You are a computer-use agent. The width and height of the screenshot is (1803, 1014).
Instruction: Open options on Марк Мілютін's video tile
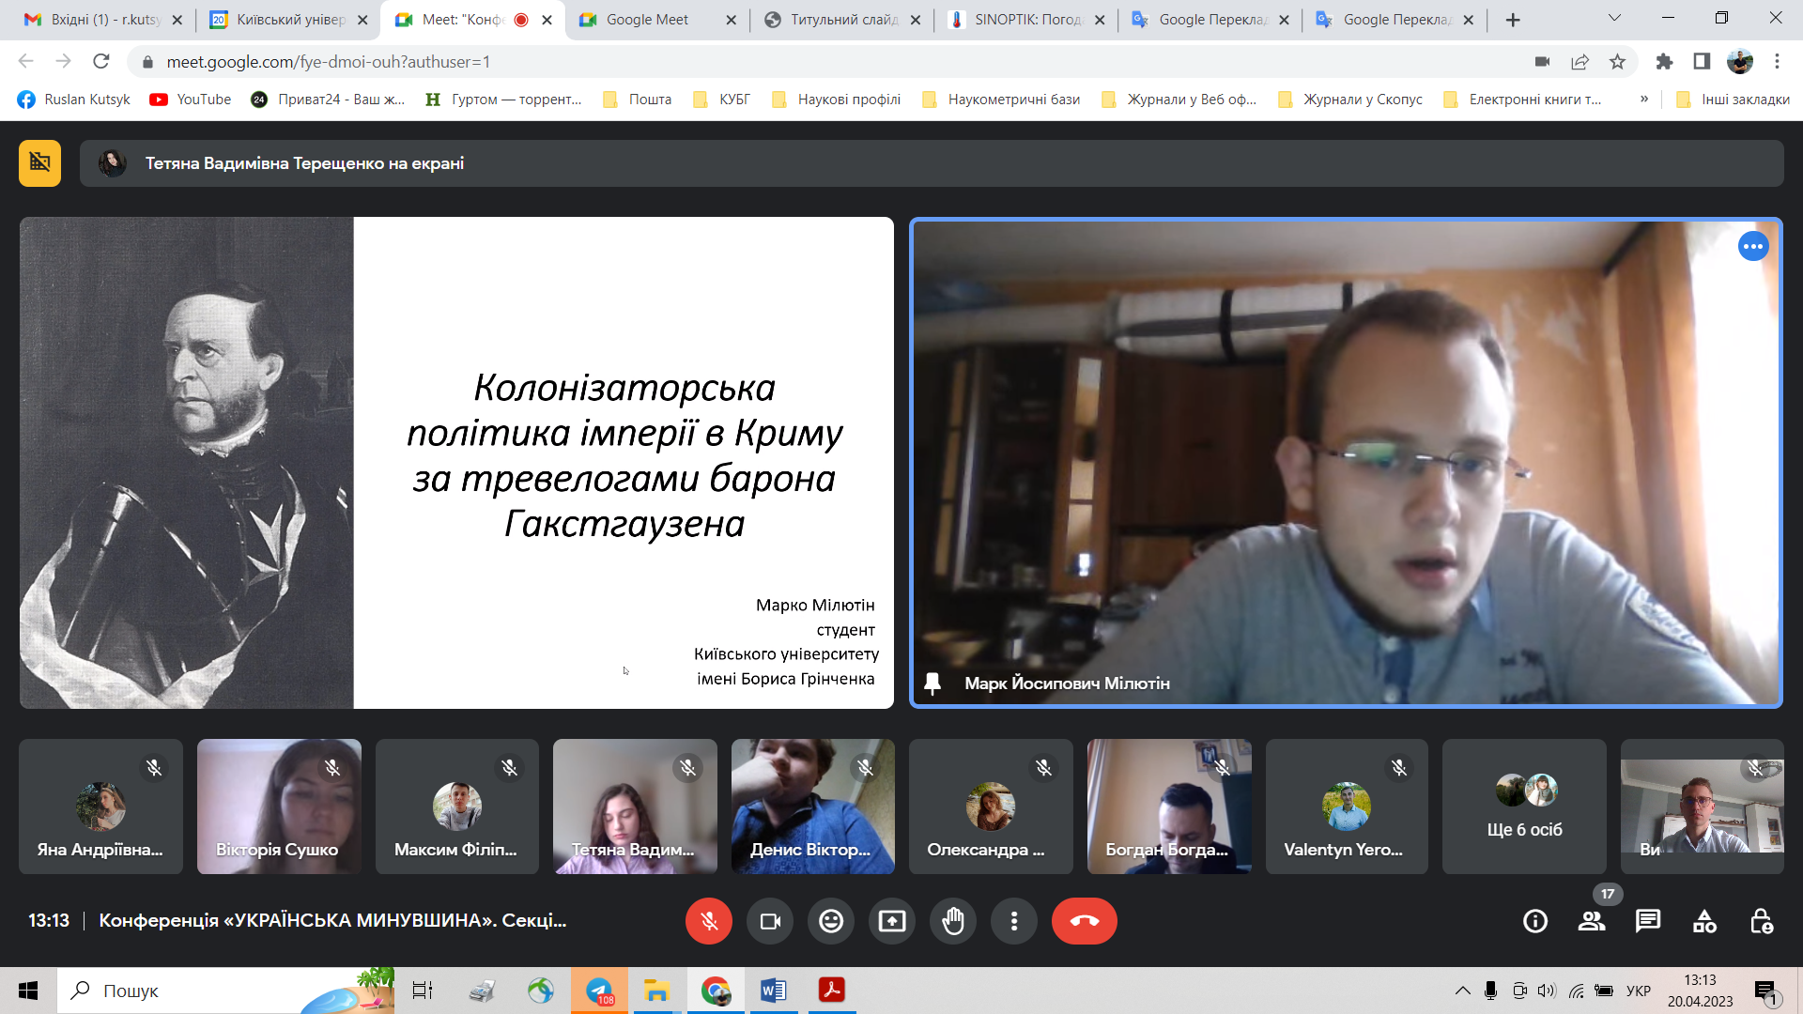click(1752, 247)
